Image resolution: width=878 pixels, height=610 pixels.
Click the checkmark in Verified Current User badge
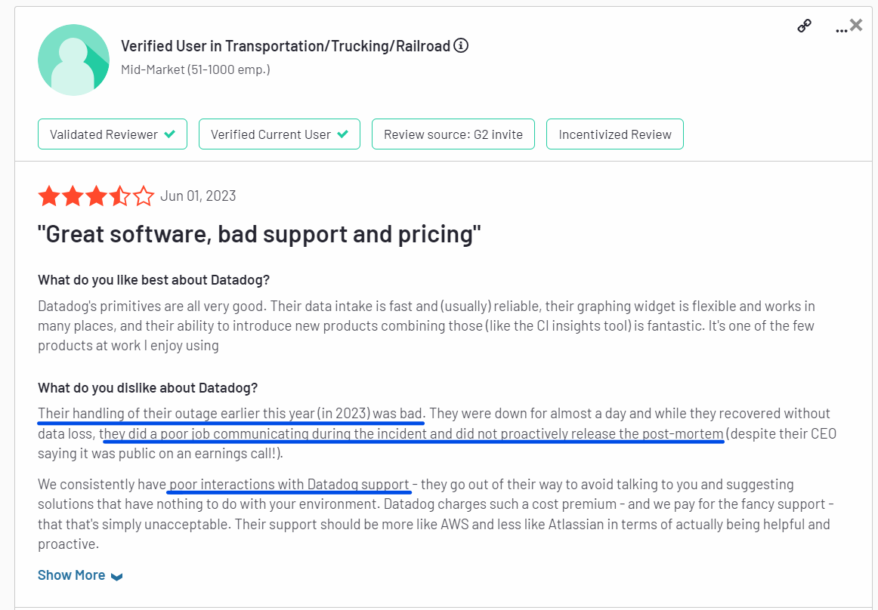coord(343,134)
